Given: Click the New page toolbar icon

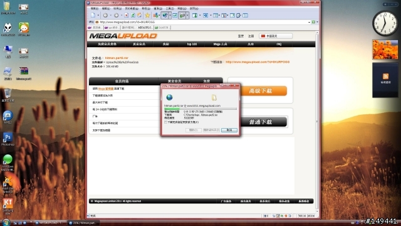Looking at the screenshot, I should pos(93,16).
